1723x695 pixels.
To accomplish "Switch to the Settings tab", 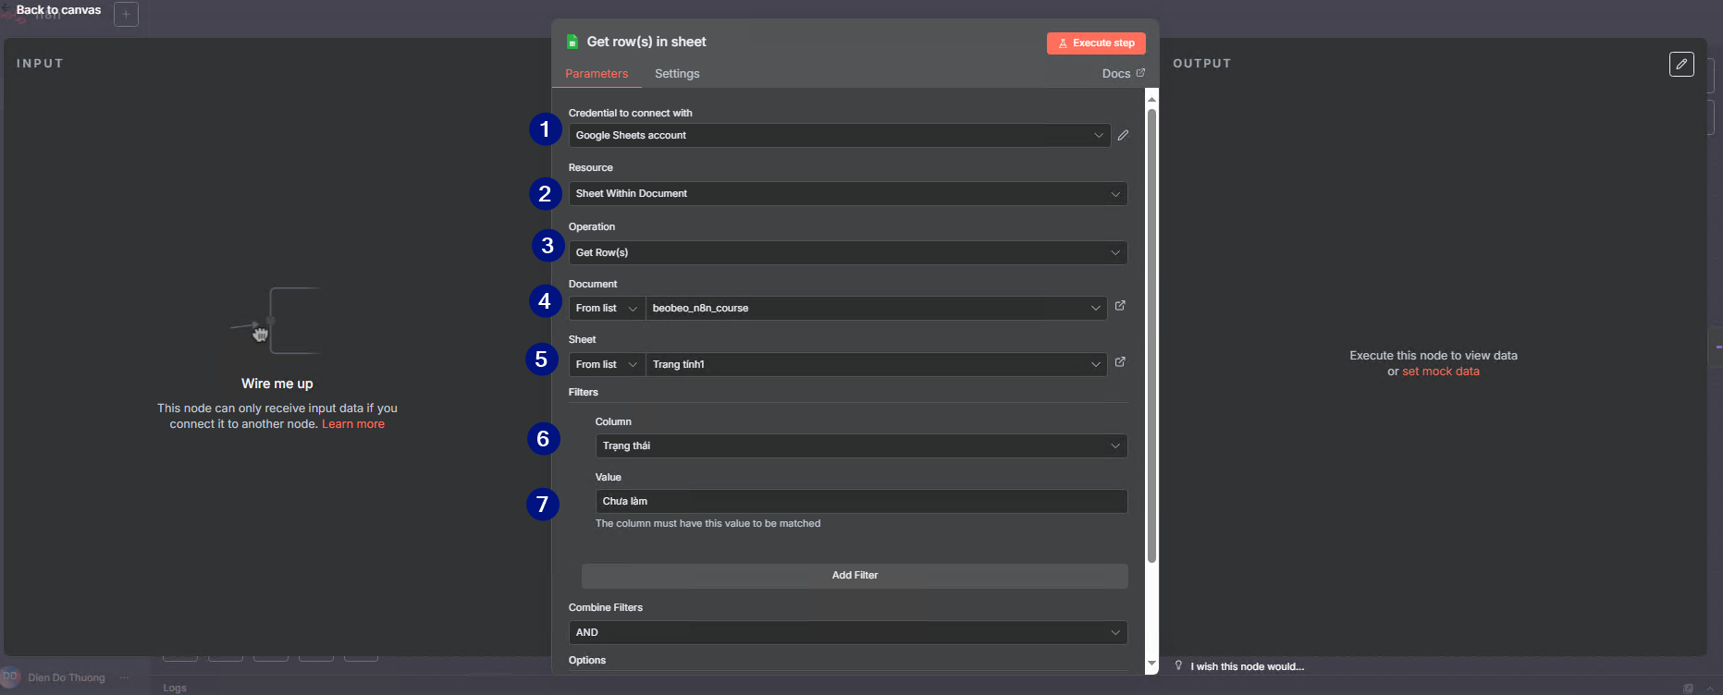I will pos(677,74).
